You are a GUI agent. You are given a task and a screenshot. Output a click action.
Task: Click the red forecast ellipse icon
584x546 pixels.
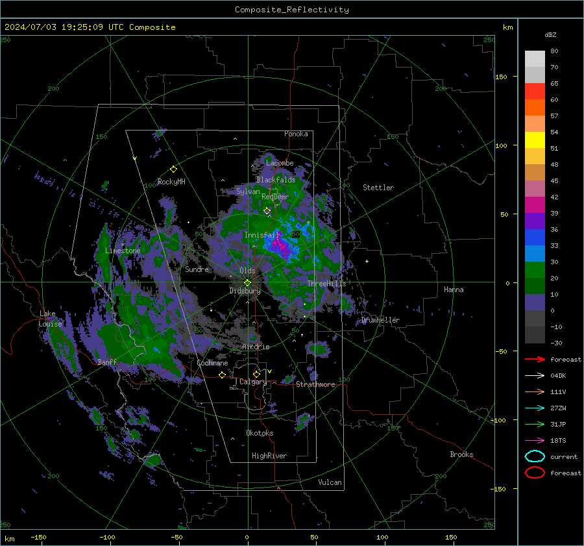tap(535, 473)
